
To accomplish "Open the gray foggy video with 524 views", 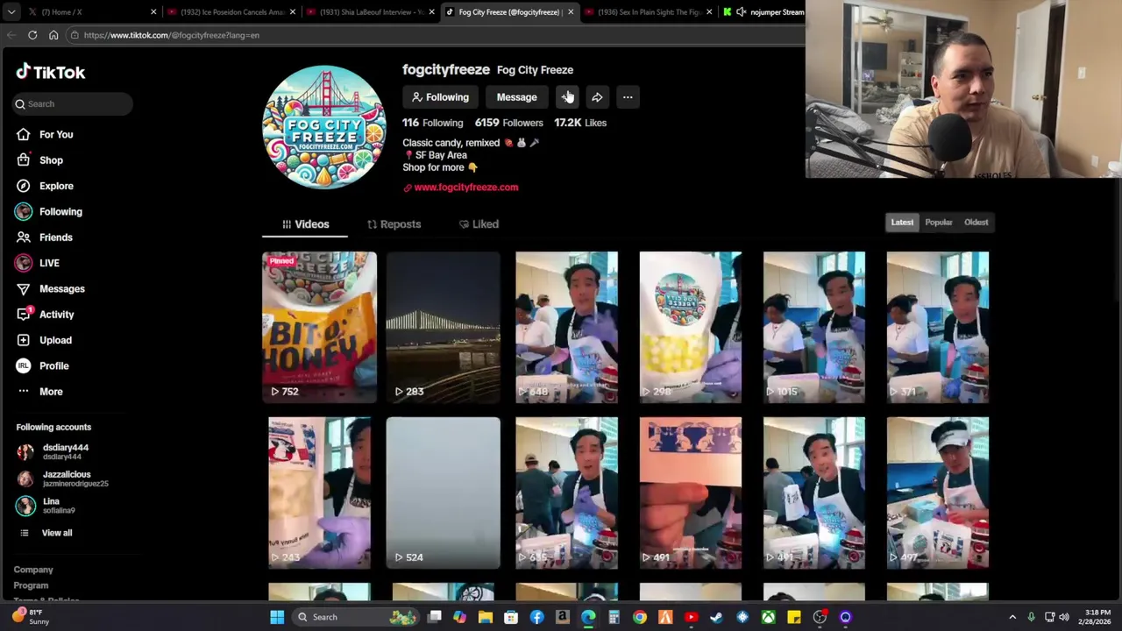I will click(x=444, y=493).
